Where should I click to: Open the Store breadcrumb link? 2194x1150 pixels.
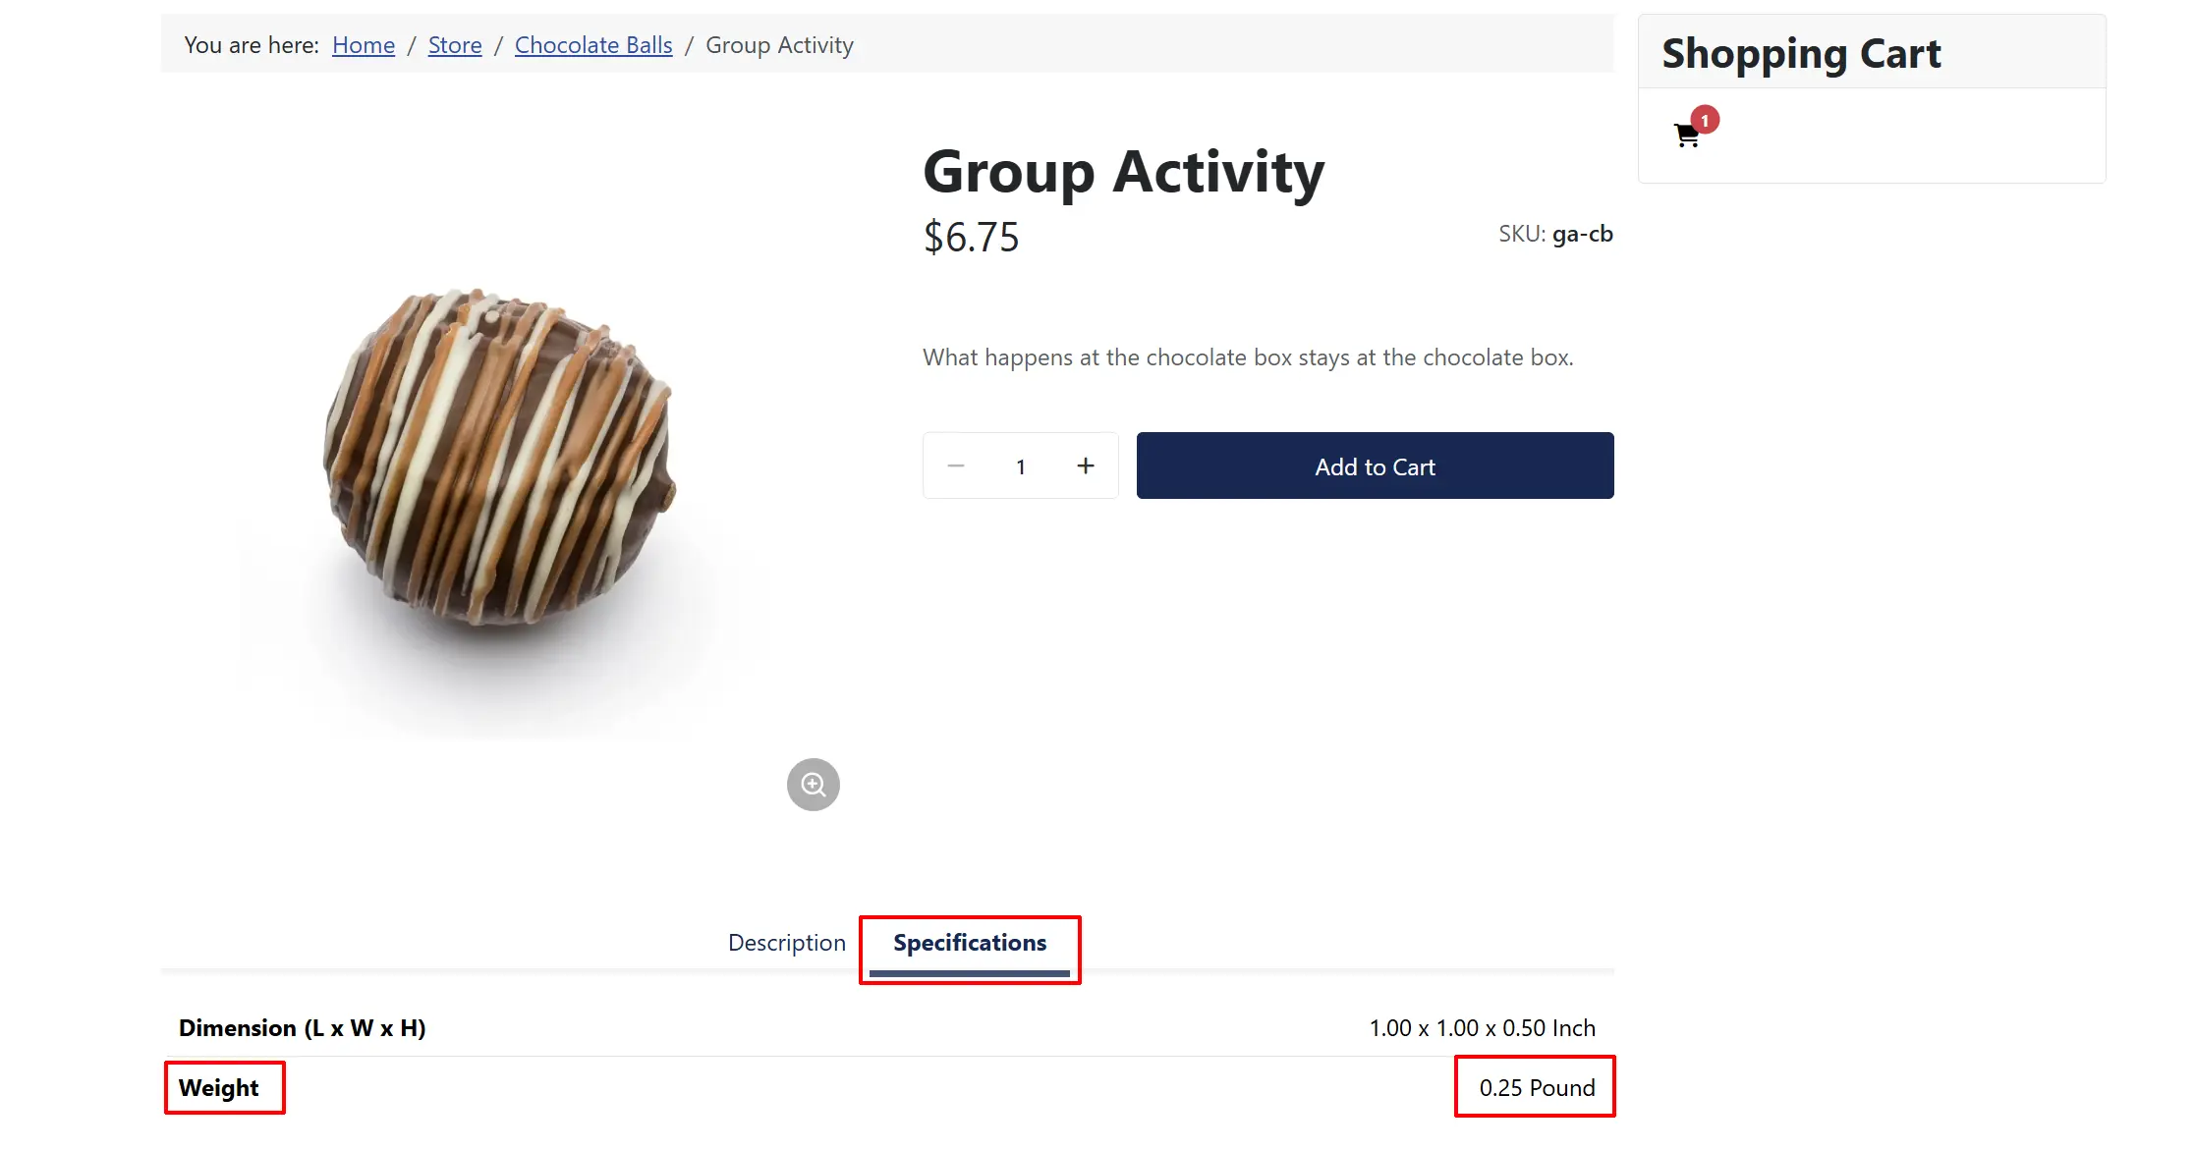tap(455, 45)
